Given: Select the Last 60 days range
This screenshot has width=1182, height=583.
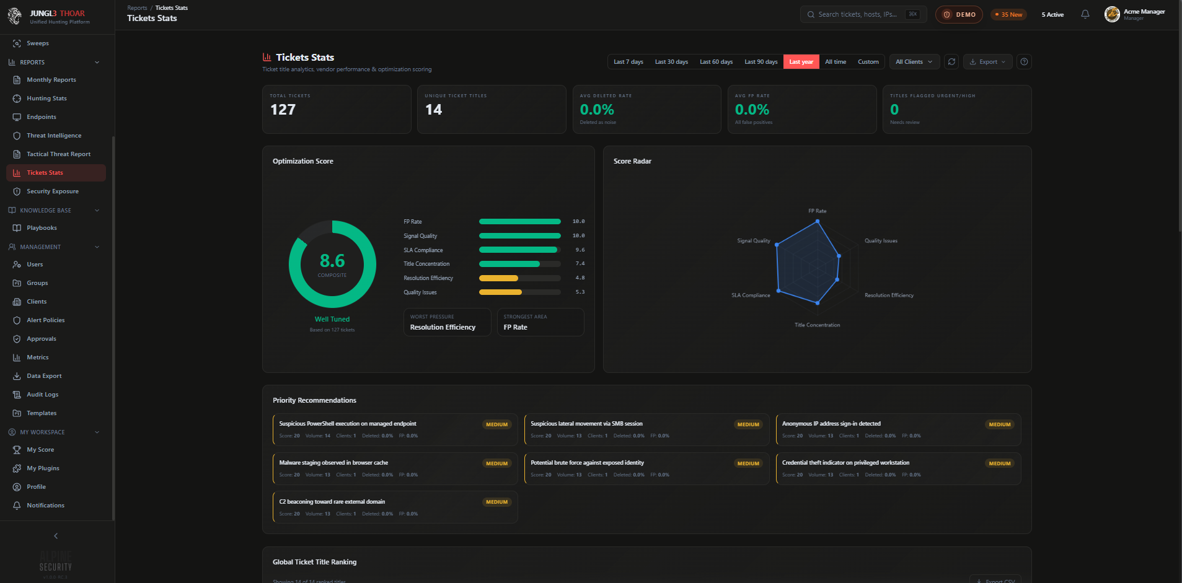Looking at the screenshot, I should (x=716, y=62).
